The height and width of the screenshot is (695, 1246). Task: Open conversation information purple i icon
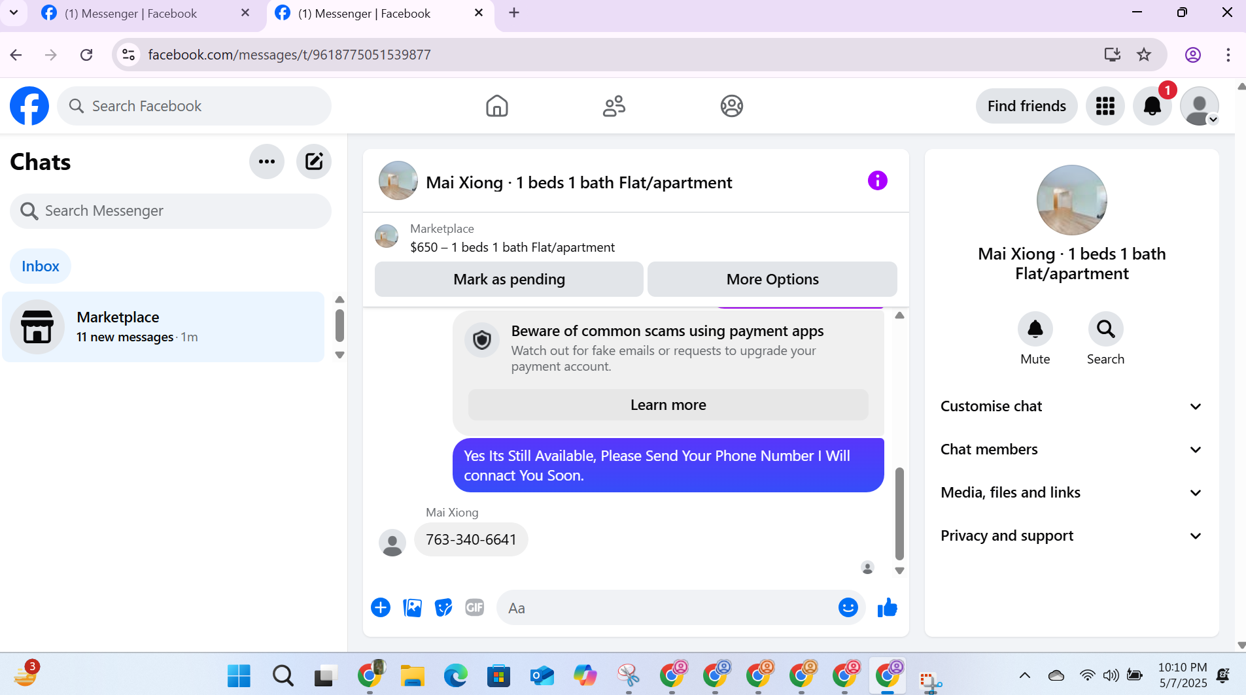point(877,180)
